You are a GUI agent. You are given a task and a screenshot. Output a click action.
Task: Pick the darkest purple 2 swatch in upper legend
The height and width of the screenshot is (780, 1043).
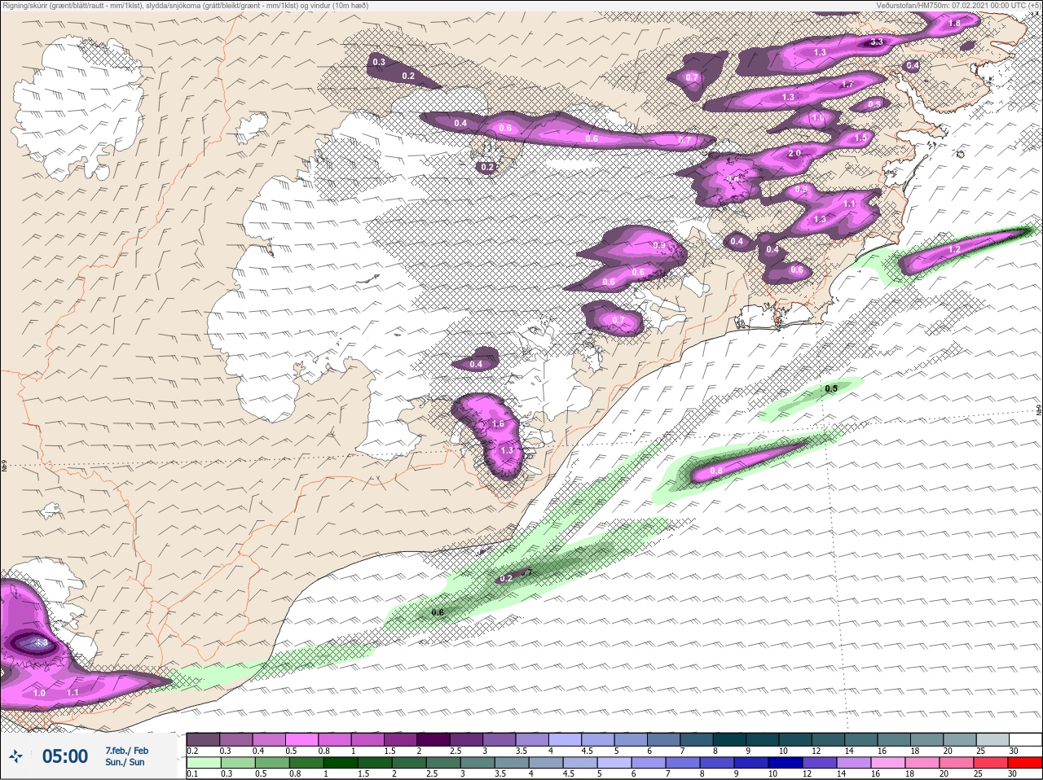(x=433, y=739)
